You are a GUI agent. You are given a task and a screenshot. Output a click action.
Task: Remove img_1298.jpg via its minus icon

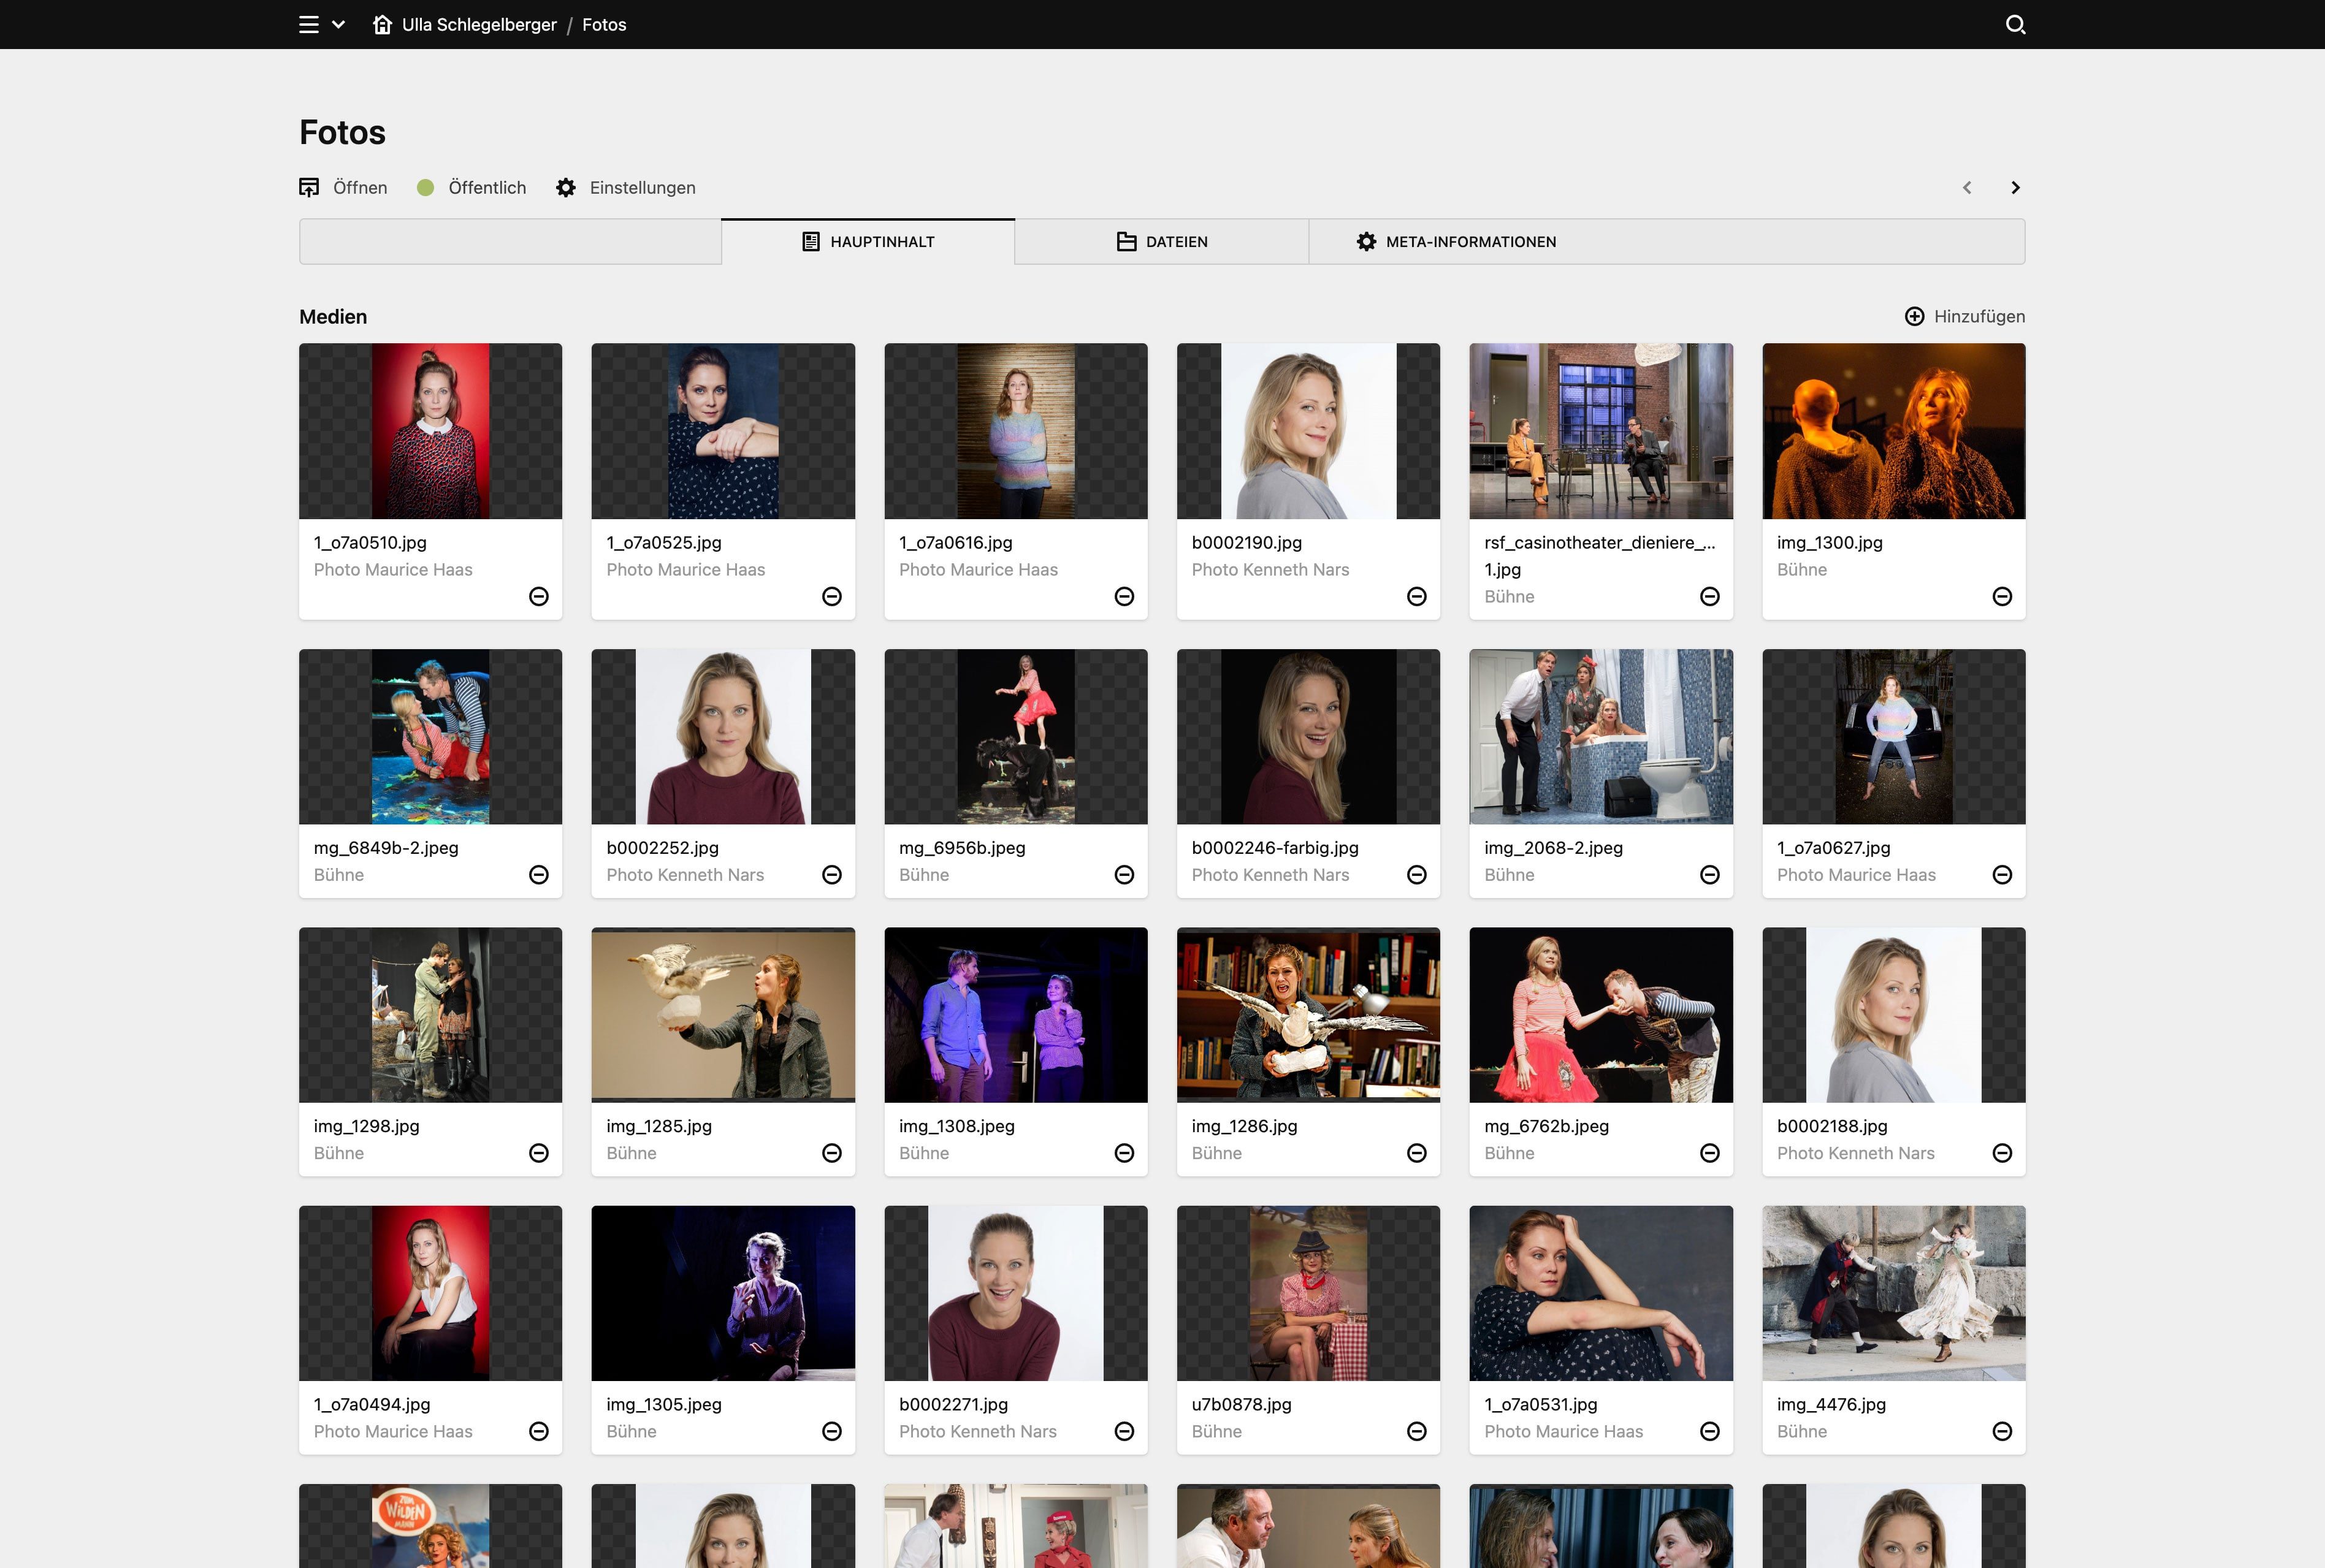[539, 1153]
